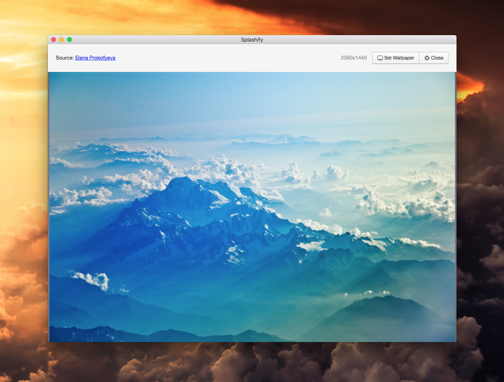Click the Splashify title bar text
This screenshot has width=504, height=382.
click(x=252, y=40)
